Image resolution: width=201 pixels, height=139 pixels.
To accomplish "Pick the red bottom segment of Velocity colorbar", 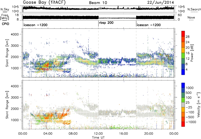I will [183, 124].
